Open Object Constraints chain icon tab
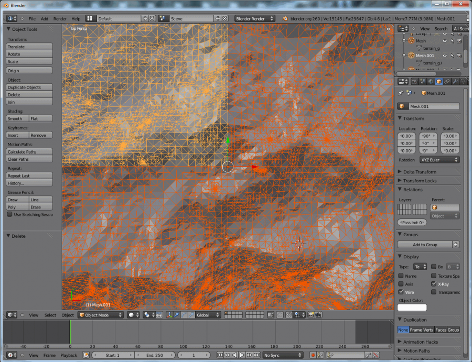This screenshot has width=472, height=362. (x=447, y=81)
